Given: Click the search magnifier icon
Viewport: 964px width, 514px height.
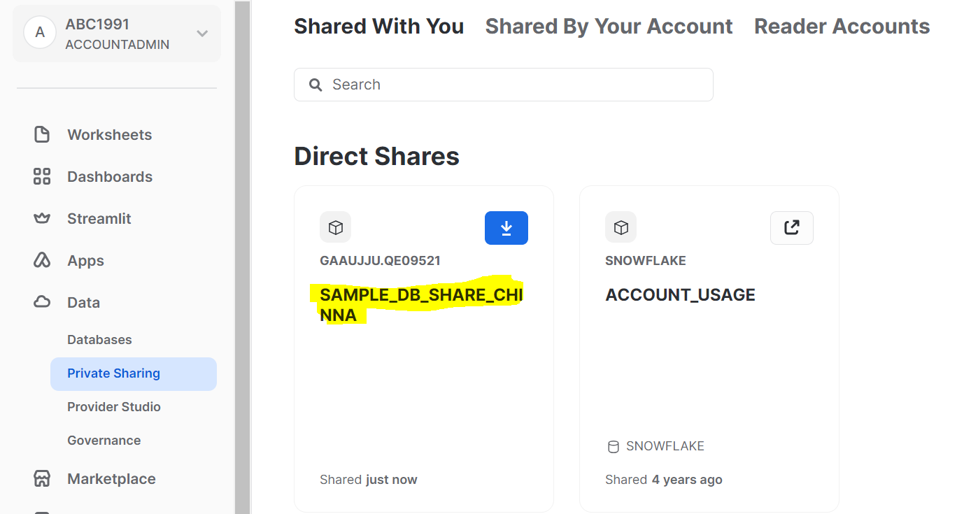Looking at the screenshot, I should (316, 85).
